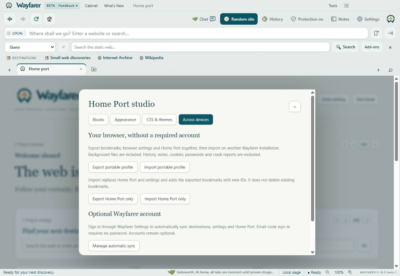Switch to the CSS & themes tab
This screenshot has width=400, height=276.
[159, 120]
